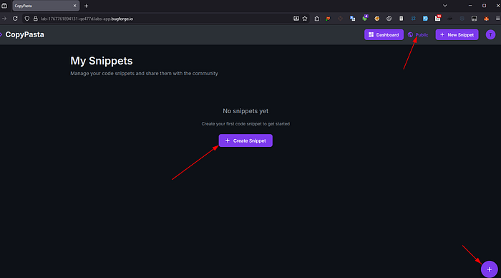This screenshot has width=501, height=278.
Task: Click the floating plus button at bottom-right
Action: tap(489, 269)
